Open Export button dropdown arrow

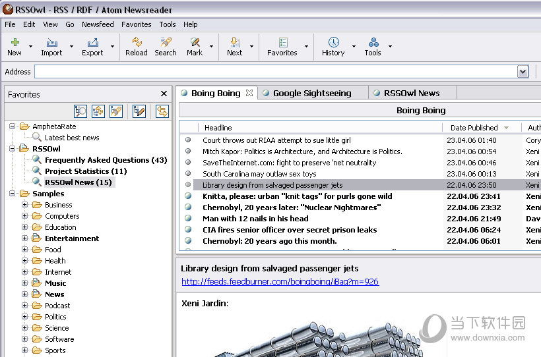[x=112, y=46]
